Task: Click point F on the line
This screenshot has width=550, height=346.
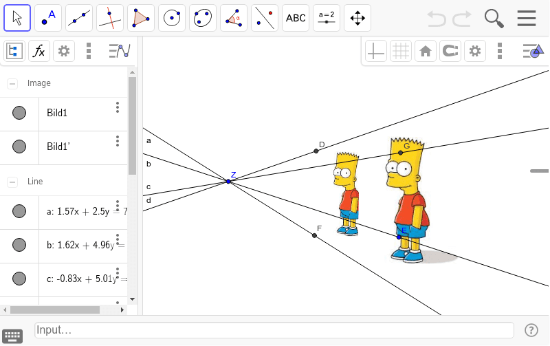Action: tap(314, 235)
